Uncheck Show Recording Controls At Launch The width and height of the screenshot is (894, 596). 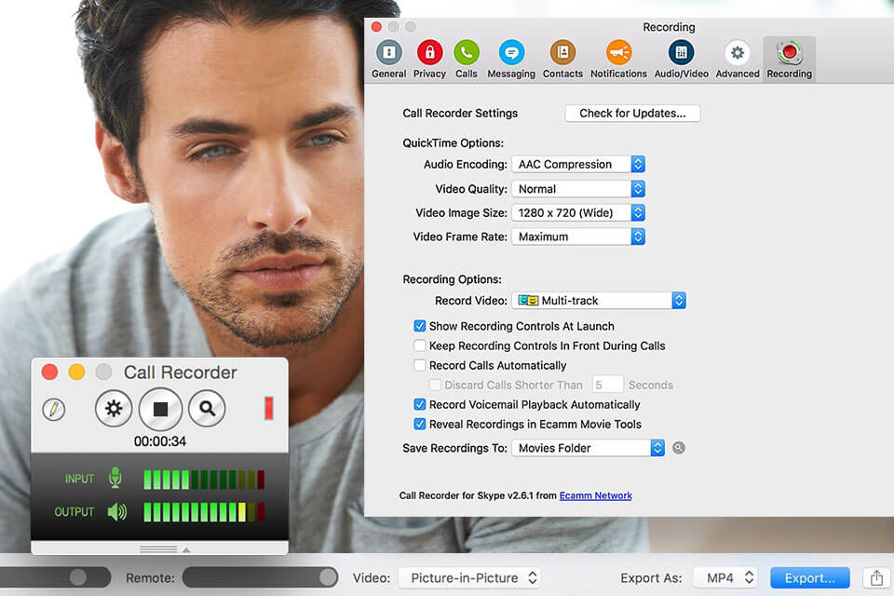[x=420, y=326]
